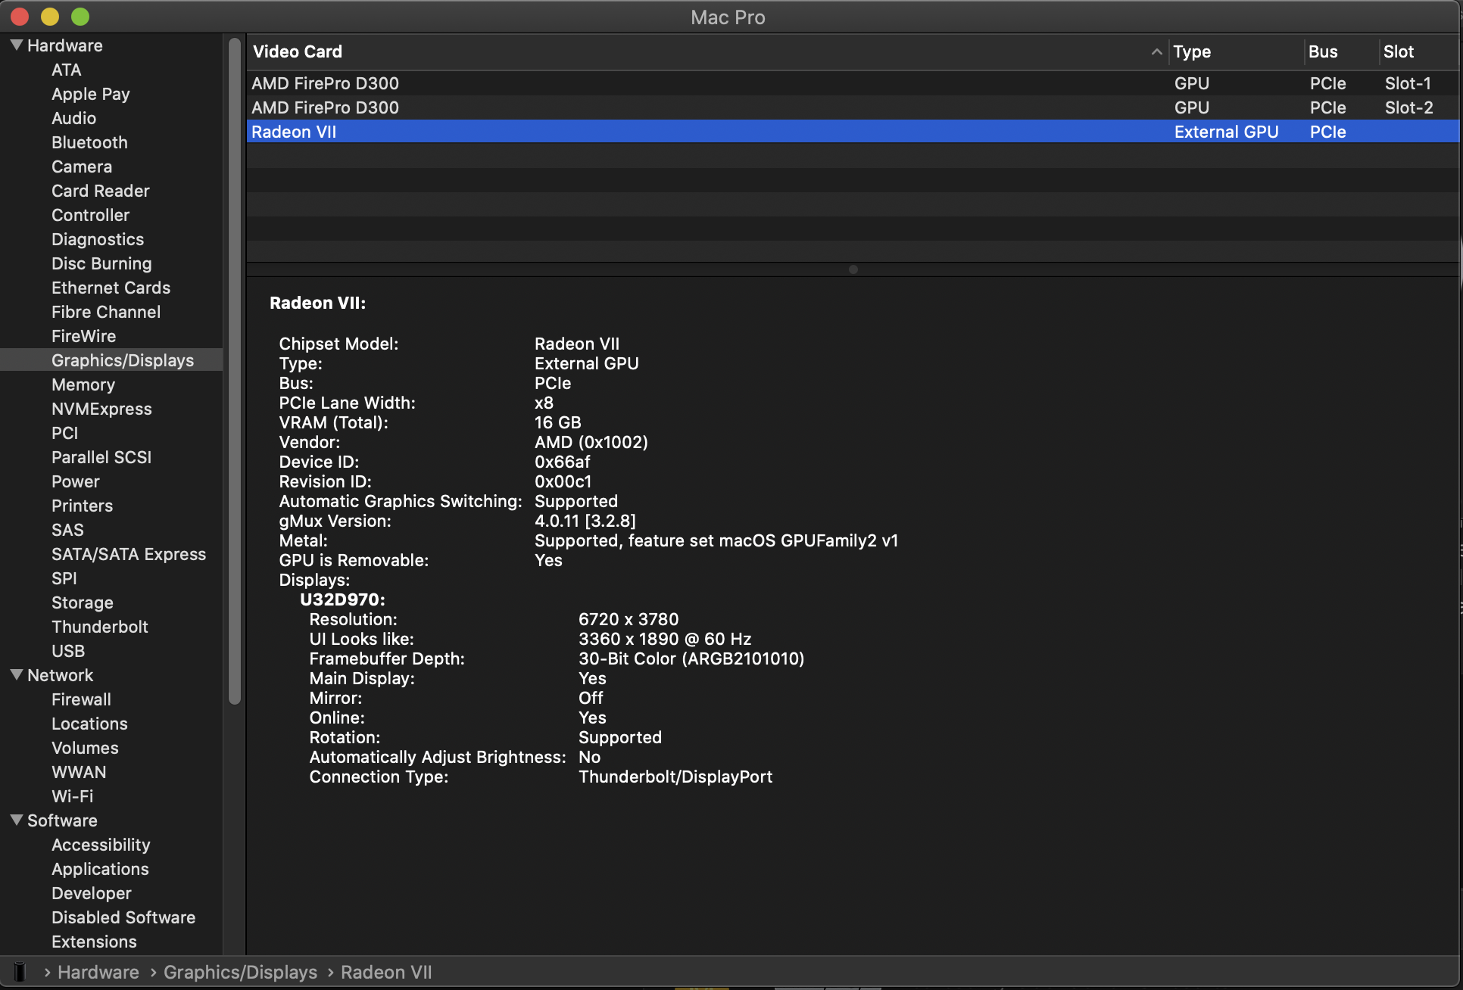Screen dimensions: 1463x990
Task: Select PCI in the sidebar
Action: 65,433
